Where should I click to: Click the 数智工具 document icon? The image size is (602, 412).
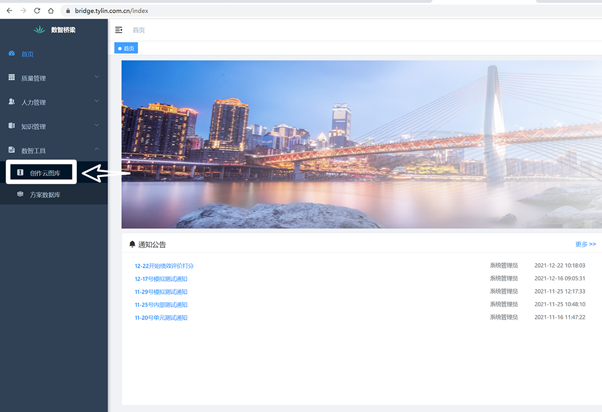coord(11,150)
